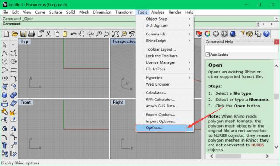Select the Ellipse tool

point(14,62)
